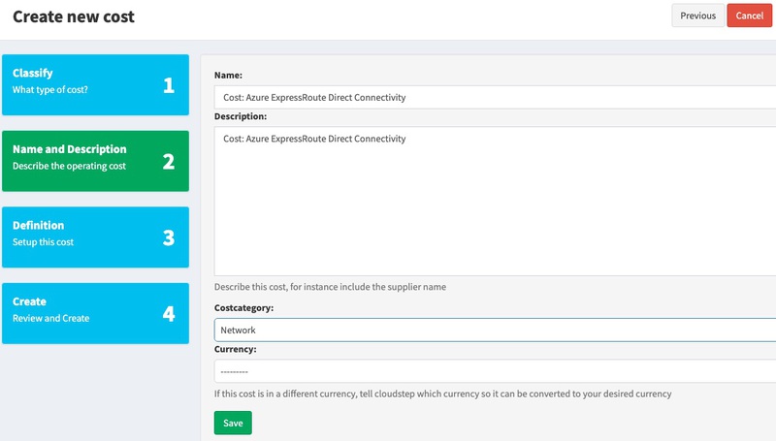Open the Currency dropdown
This screenshot has width=776, height=441.
point(495,371)
